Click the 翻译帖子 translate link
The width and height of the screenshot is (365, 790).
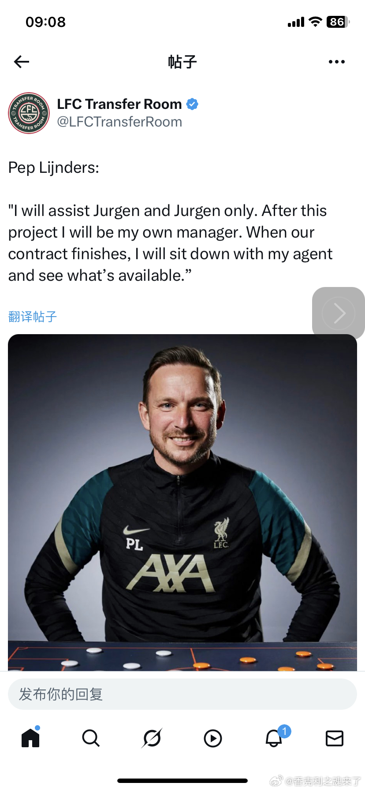[33, 317]
